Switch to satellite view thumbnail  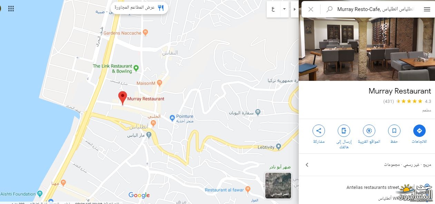pyautogui.click(x=278, y=185)
